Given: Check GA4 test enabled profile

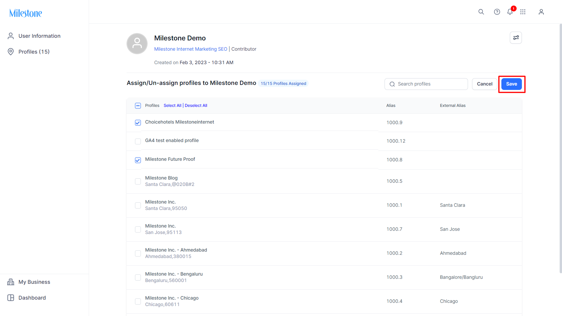Looking at the screenshot, I should (x=138, y=141).
